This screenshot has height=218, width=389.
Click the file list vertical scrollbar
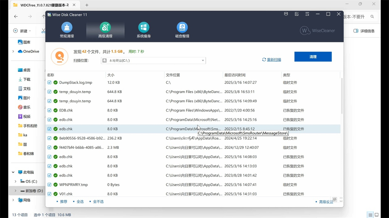pos(342,96)
